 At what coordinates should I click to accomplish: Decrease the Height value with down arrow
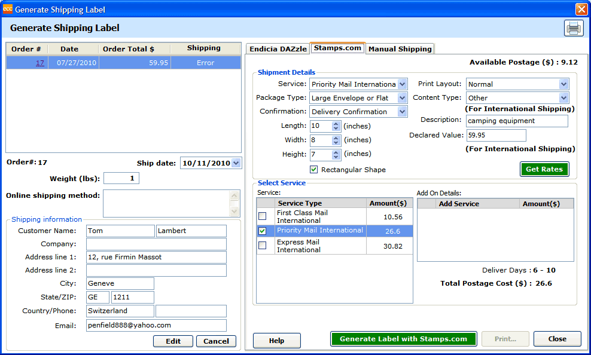(x=336, y=157)
